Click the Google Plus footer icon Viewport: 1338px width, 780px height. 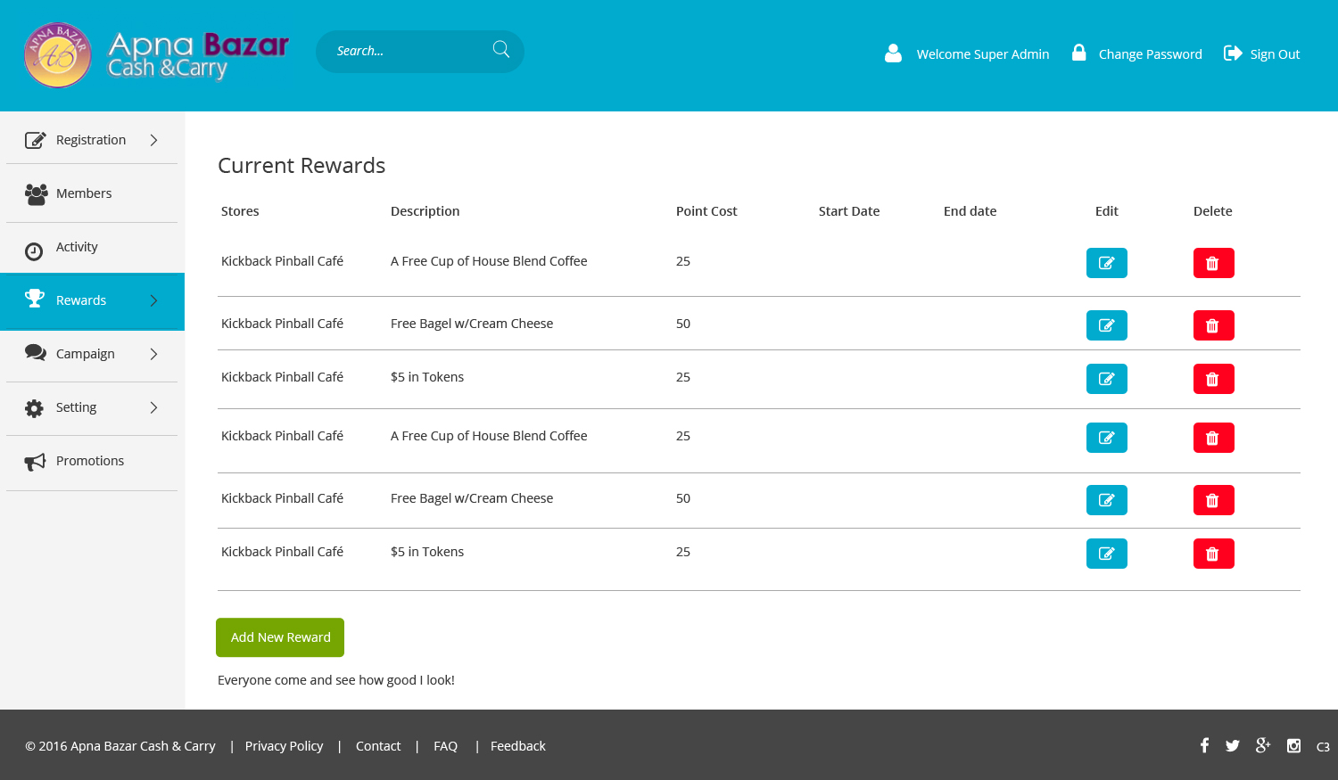click(1263, 745)
